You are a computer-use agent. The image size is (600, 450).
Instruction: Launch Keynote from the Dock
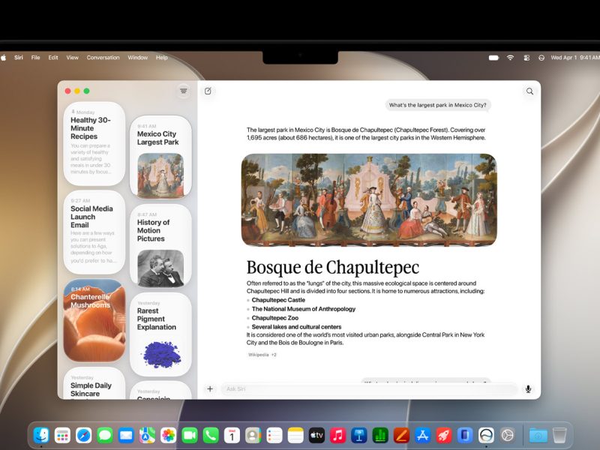[x=359, y=435]
